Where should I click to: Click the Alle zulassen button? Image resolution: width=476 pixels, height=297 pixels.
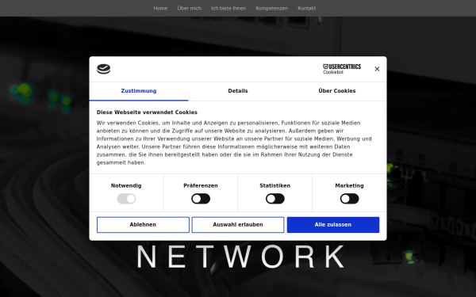click(x=333, y=225)
